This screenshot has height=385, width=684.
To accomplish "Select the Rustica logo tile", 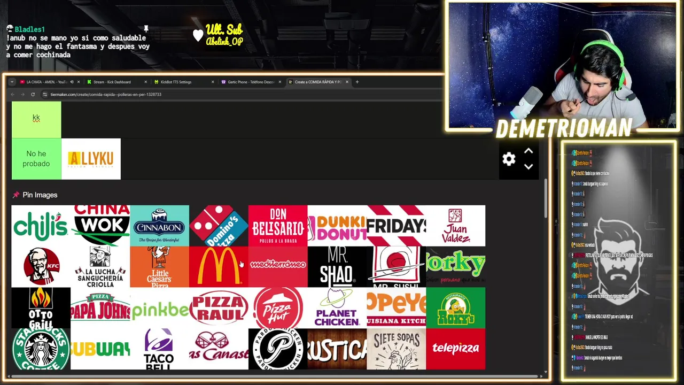I will [x=337, y=349].
